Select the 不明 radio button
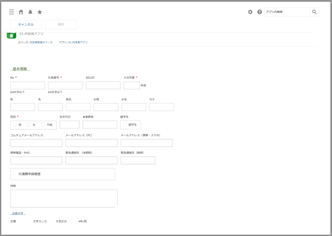Image resolution: width=332 pixels, height=236 pixels. 43,125
